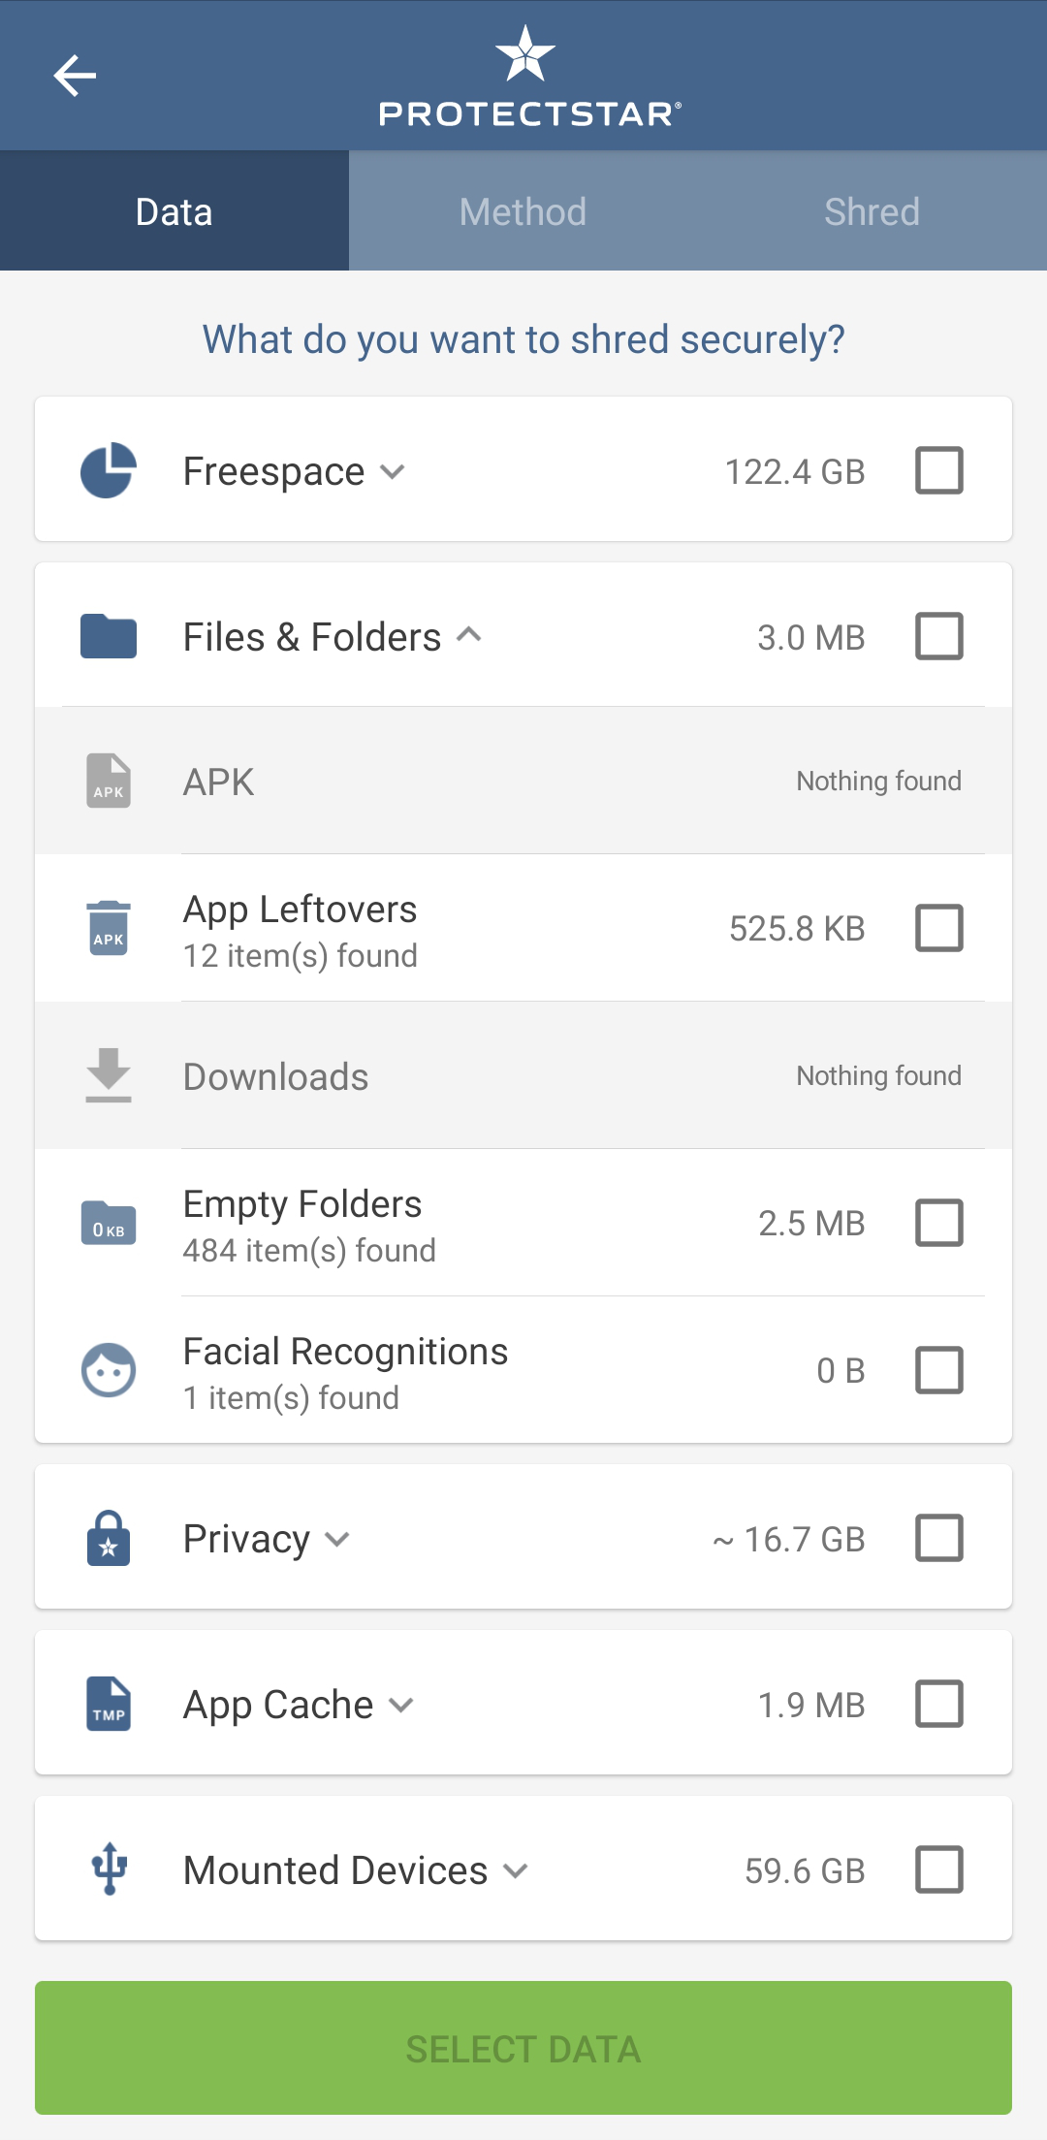Tap the App Leftovers title

pyautogui.click(x=301, y=910)
